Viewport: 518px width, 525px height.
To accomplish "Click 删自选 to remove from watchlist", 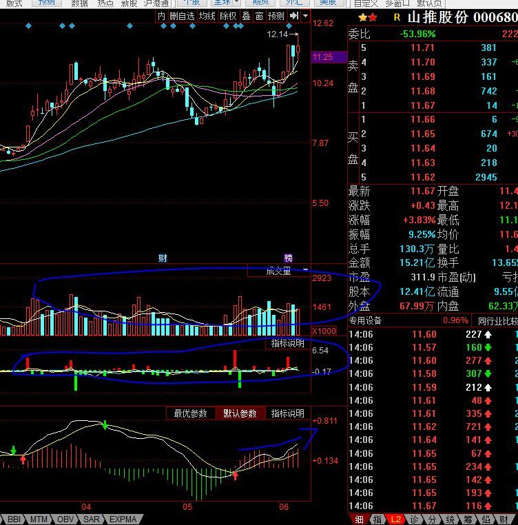I will pos(182,16).
